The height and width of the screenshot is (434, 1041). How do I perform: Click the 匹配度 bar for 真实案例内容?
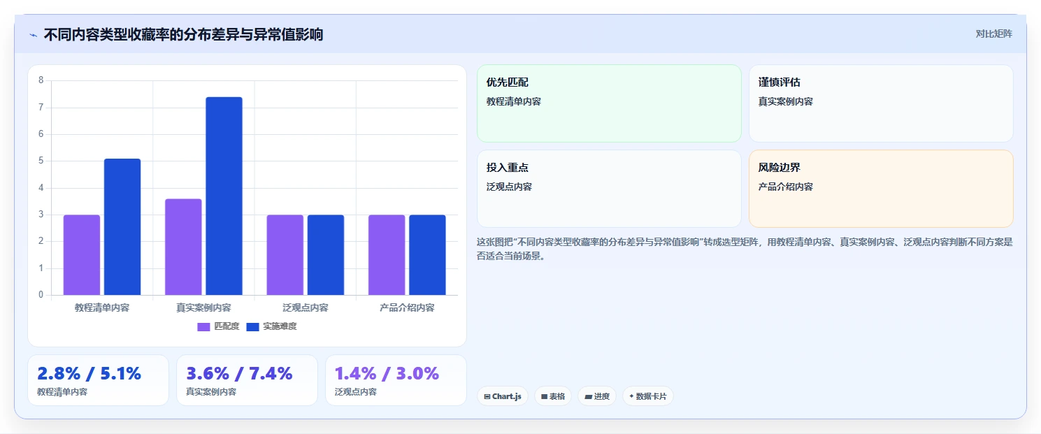coord(183,247)
